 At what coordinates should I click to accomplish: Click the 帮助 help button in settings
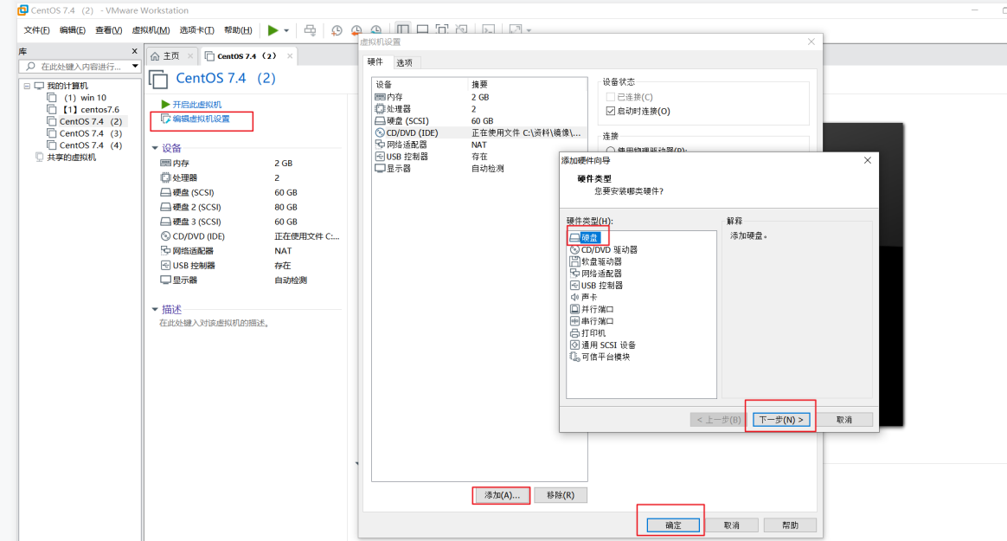coord(791,525)
